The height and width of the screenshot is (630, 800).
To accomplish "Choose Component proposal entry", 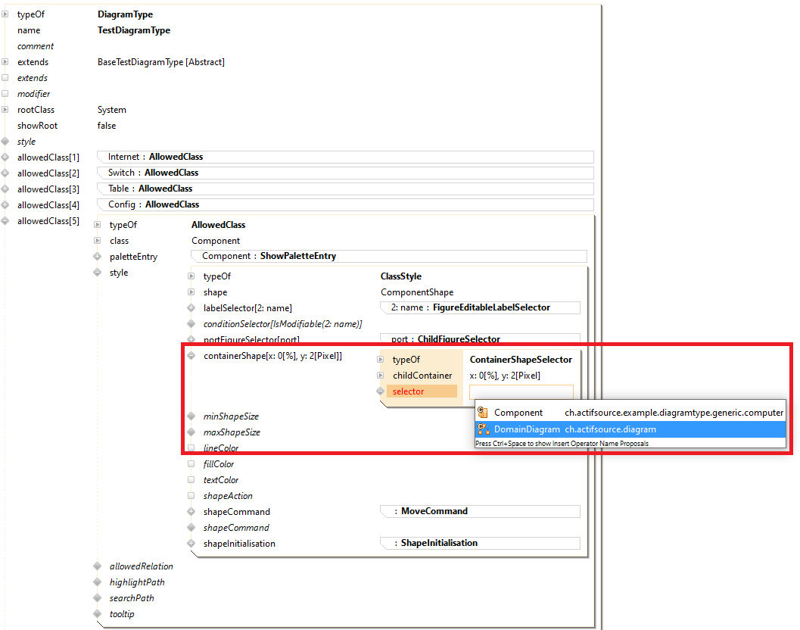I will [518, 413].
